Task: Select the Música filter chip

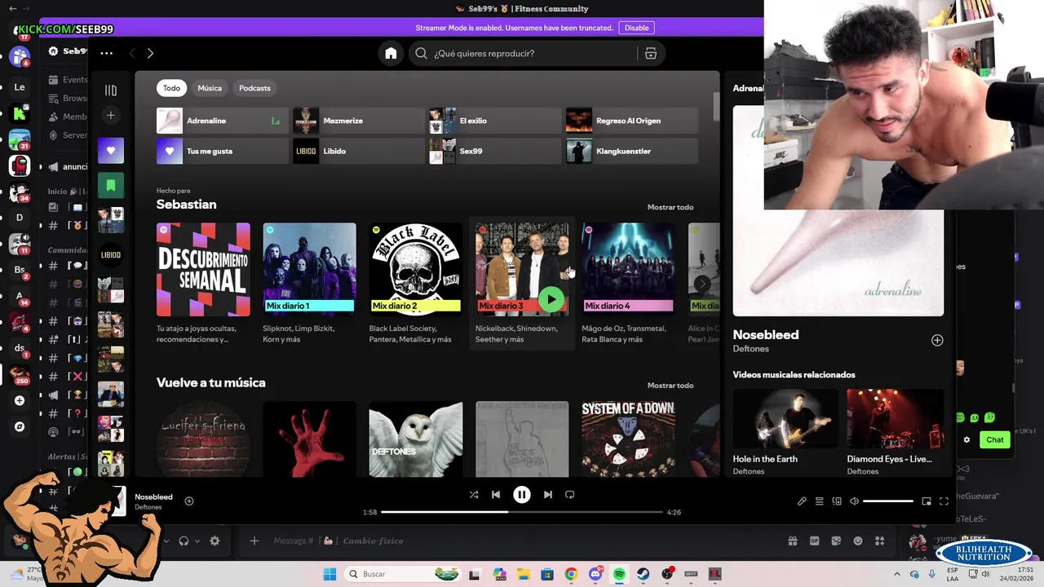Action: 210,88
